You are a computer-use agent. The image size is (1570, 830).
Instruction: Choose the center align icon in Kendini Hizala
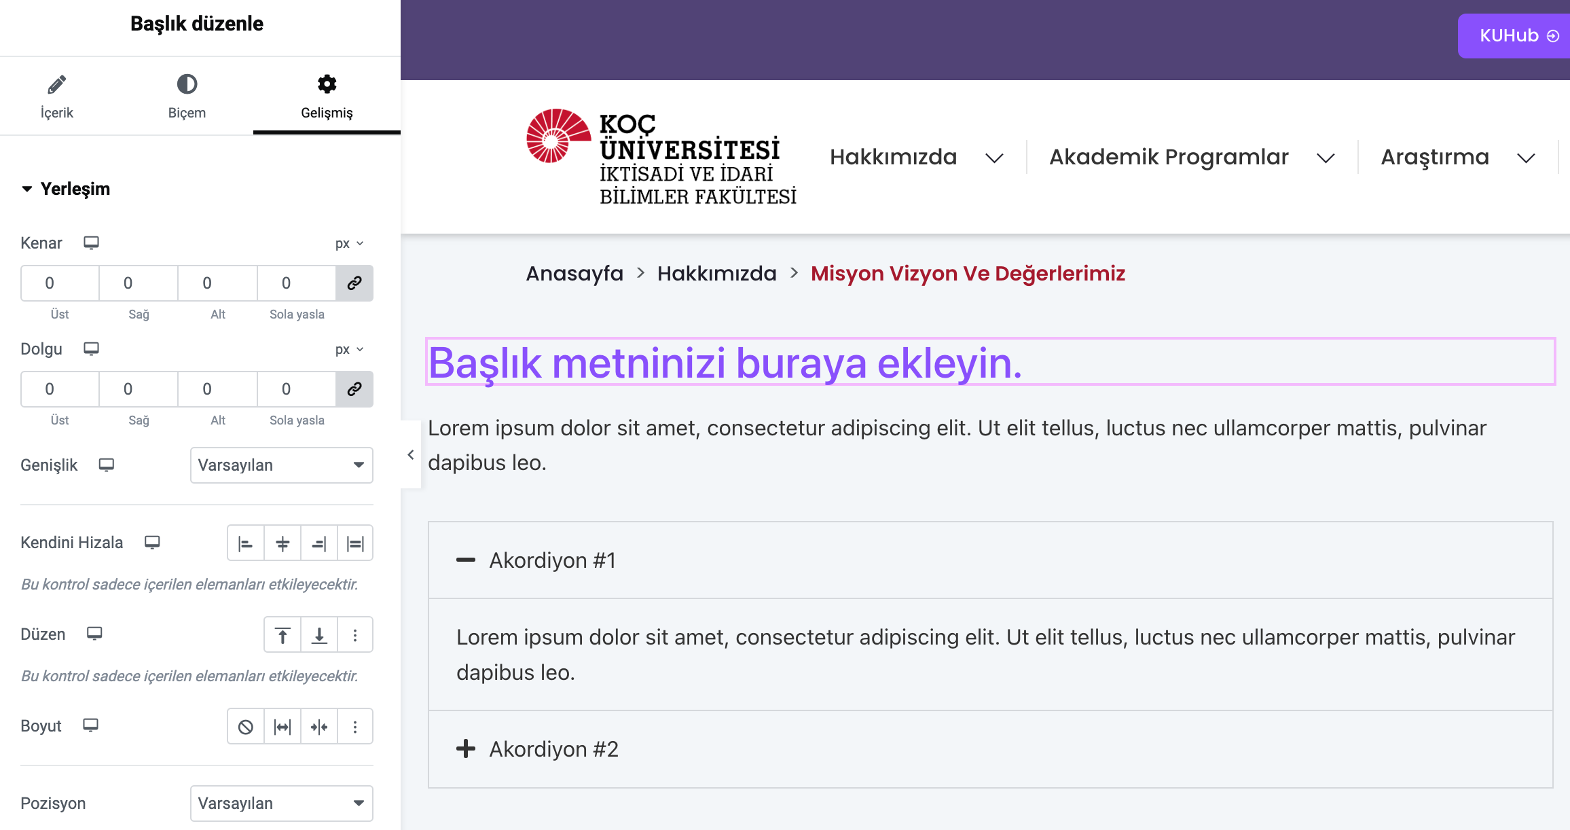[282, 543]
